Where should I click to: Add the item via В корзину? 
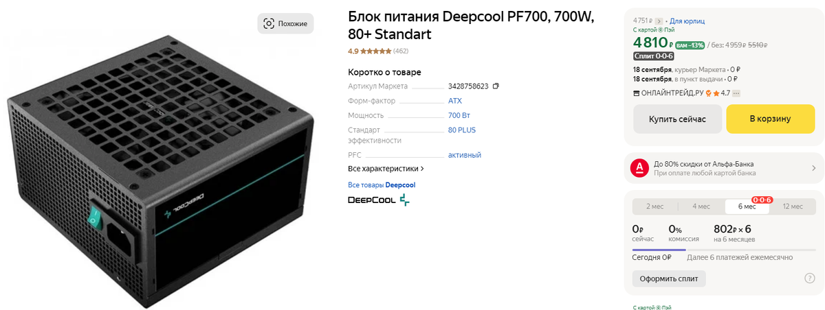pyautogui.click(x=770, y=119)
